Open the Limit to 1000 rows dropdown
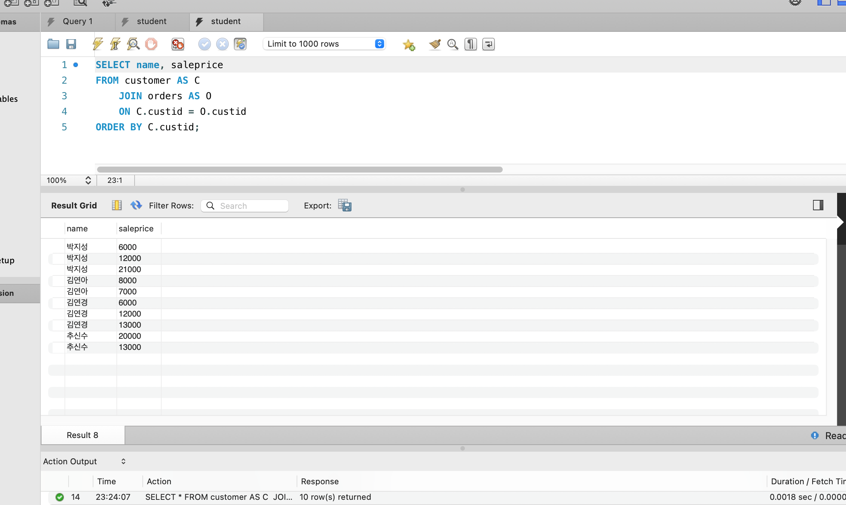Viewport: 846px width, 505px height. [x=324, y=44]
